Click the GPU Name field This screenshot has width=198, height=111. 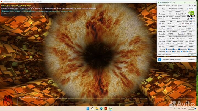point(176,9)
